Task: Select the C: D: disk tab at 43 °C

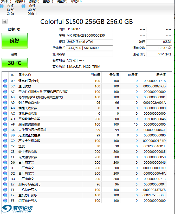Action: point(10,10)
